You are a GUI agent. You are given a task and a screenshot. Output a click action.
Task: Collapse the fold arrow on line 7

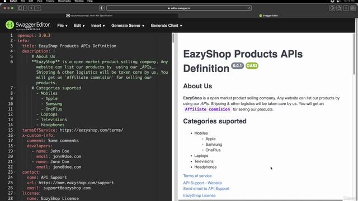pos(15,88)
